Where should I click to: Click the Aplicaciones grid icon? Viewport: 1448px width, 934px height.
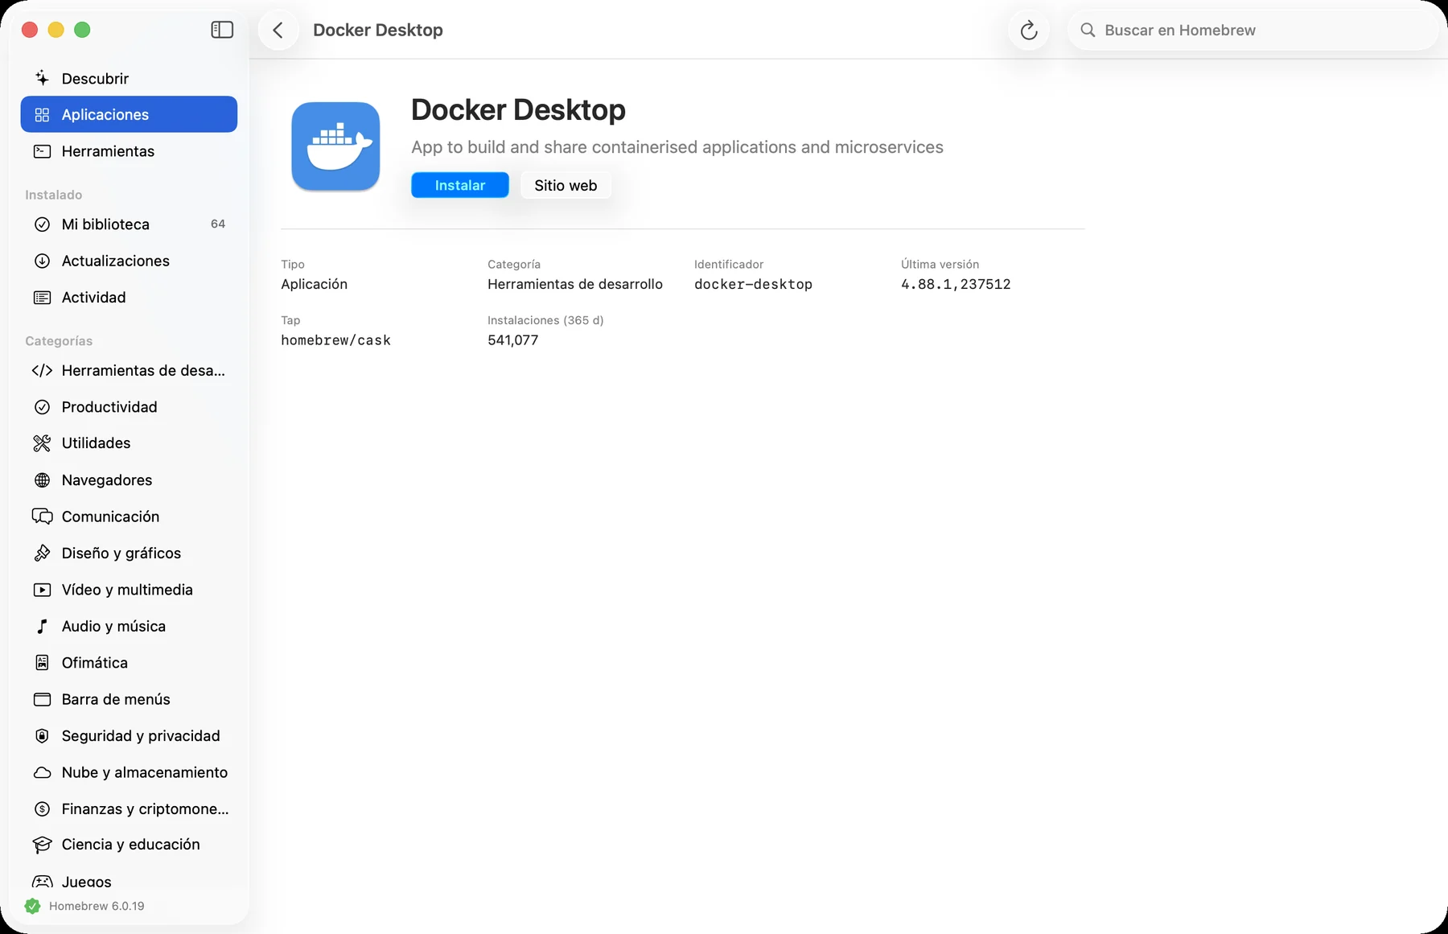pos(42,114)
